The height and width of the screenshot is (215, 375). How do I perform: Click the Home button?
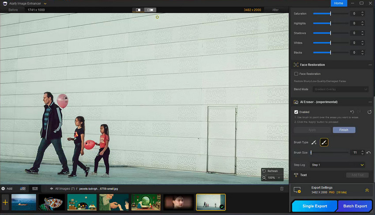click(x=339, y=3)
